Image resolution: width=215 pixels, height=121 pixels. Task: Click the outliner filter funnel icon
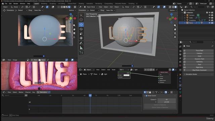(208, 7)
